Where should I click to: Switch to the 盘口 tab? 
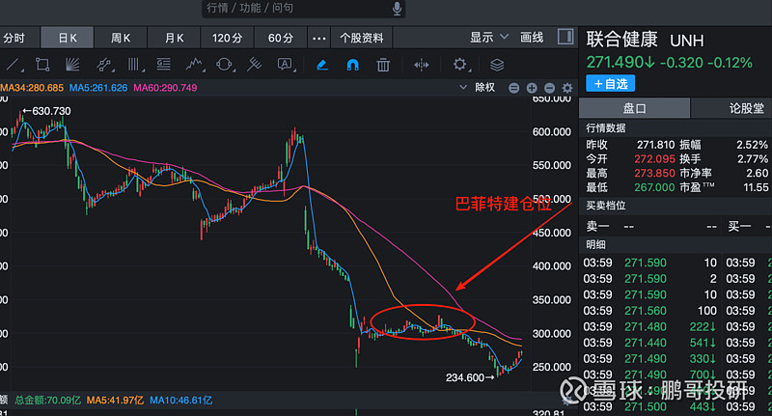point(635,108)
